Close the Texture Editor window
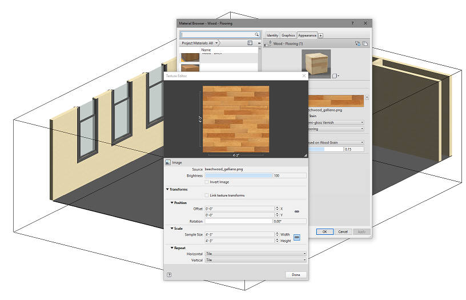This screenshot has height=300, width=466. tap(304, 76)
